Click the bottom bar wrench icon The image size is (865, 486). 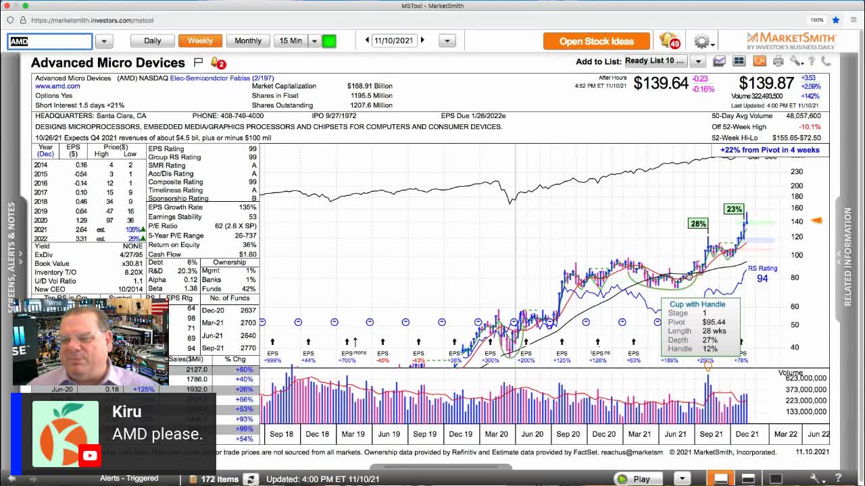[817, 479]
